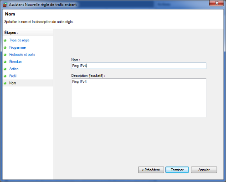
Task: Click the firewall wizard title bar icon
Action: [5, 5]
